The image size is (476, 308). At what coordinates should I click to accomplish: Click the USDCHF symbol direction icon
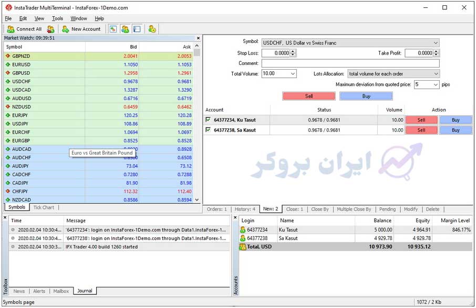click(8, 81)
